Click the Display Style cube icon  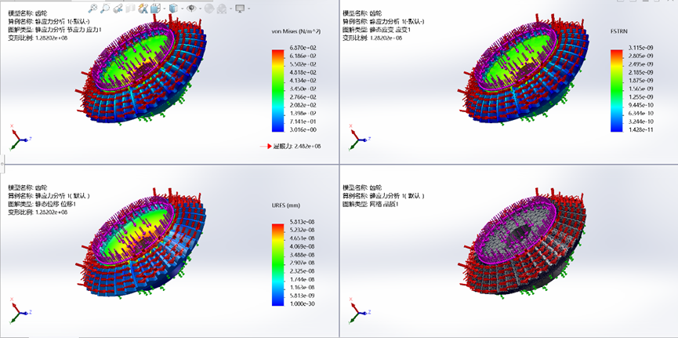(x=173, y=9)
